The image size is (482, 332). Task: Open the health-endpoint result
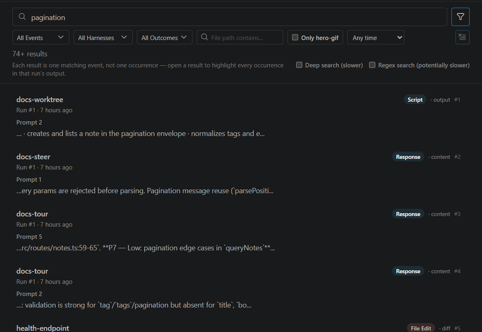coord(43,328)
